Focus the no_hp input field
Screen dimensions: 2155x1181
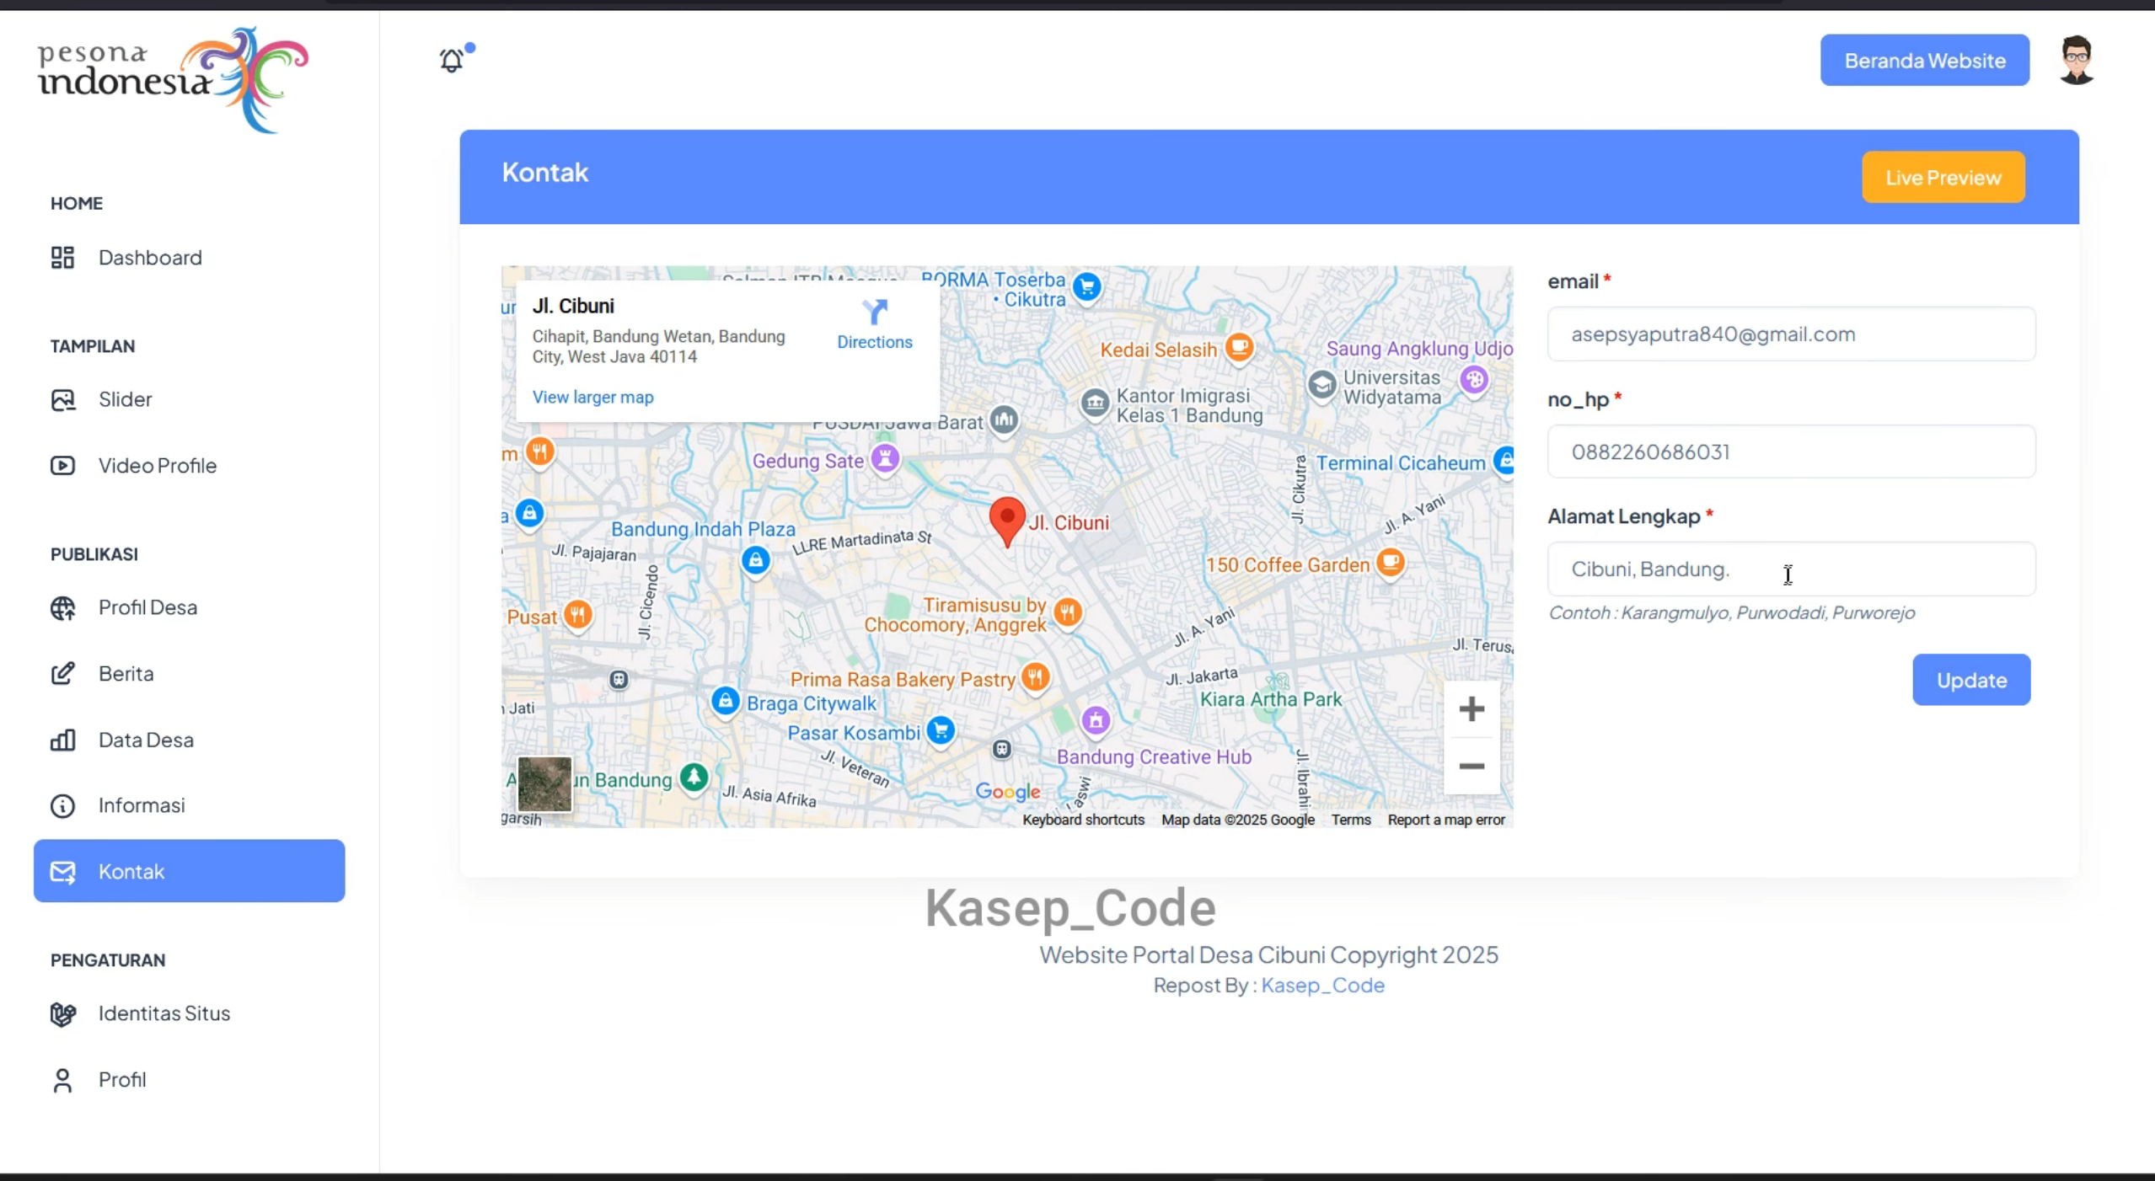[1791, 452]
